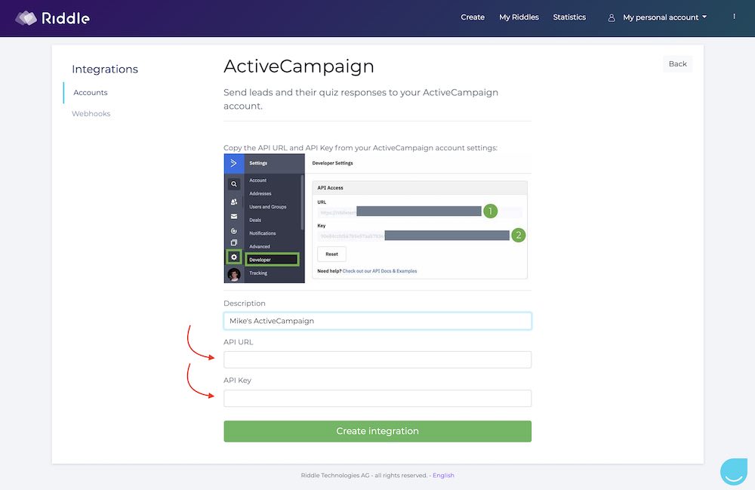Image resolution: width=755 pixels, height=490 pixels.
Task: Open the Create page
Action: (473, 17)
